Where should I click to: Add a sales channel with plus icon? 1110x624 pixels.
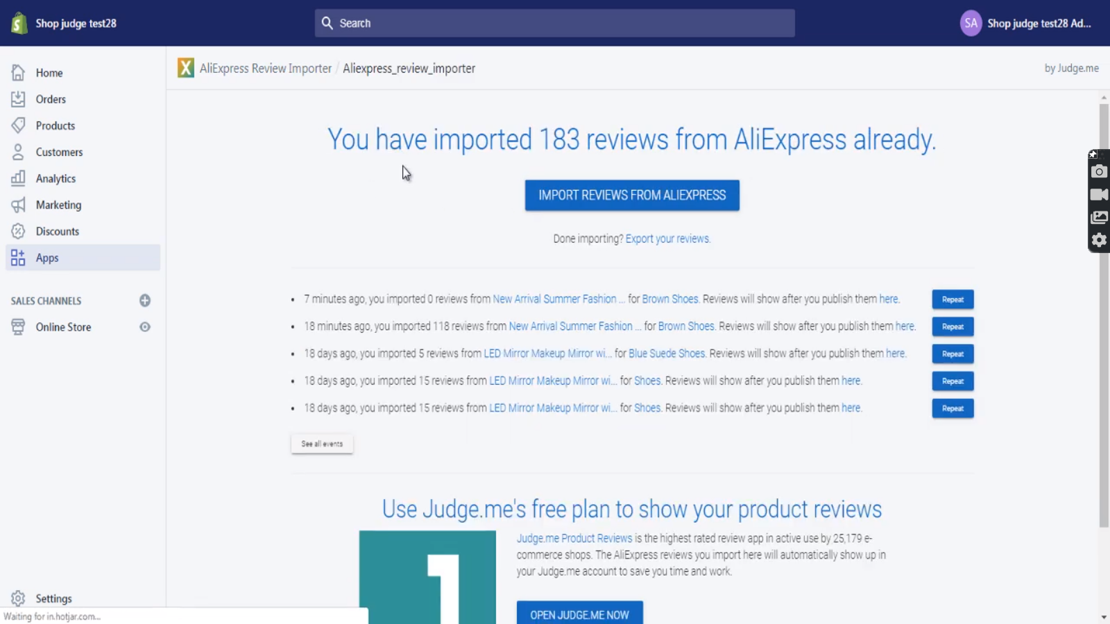[x=145, y=300]
